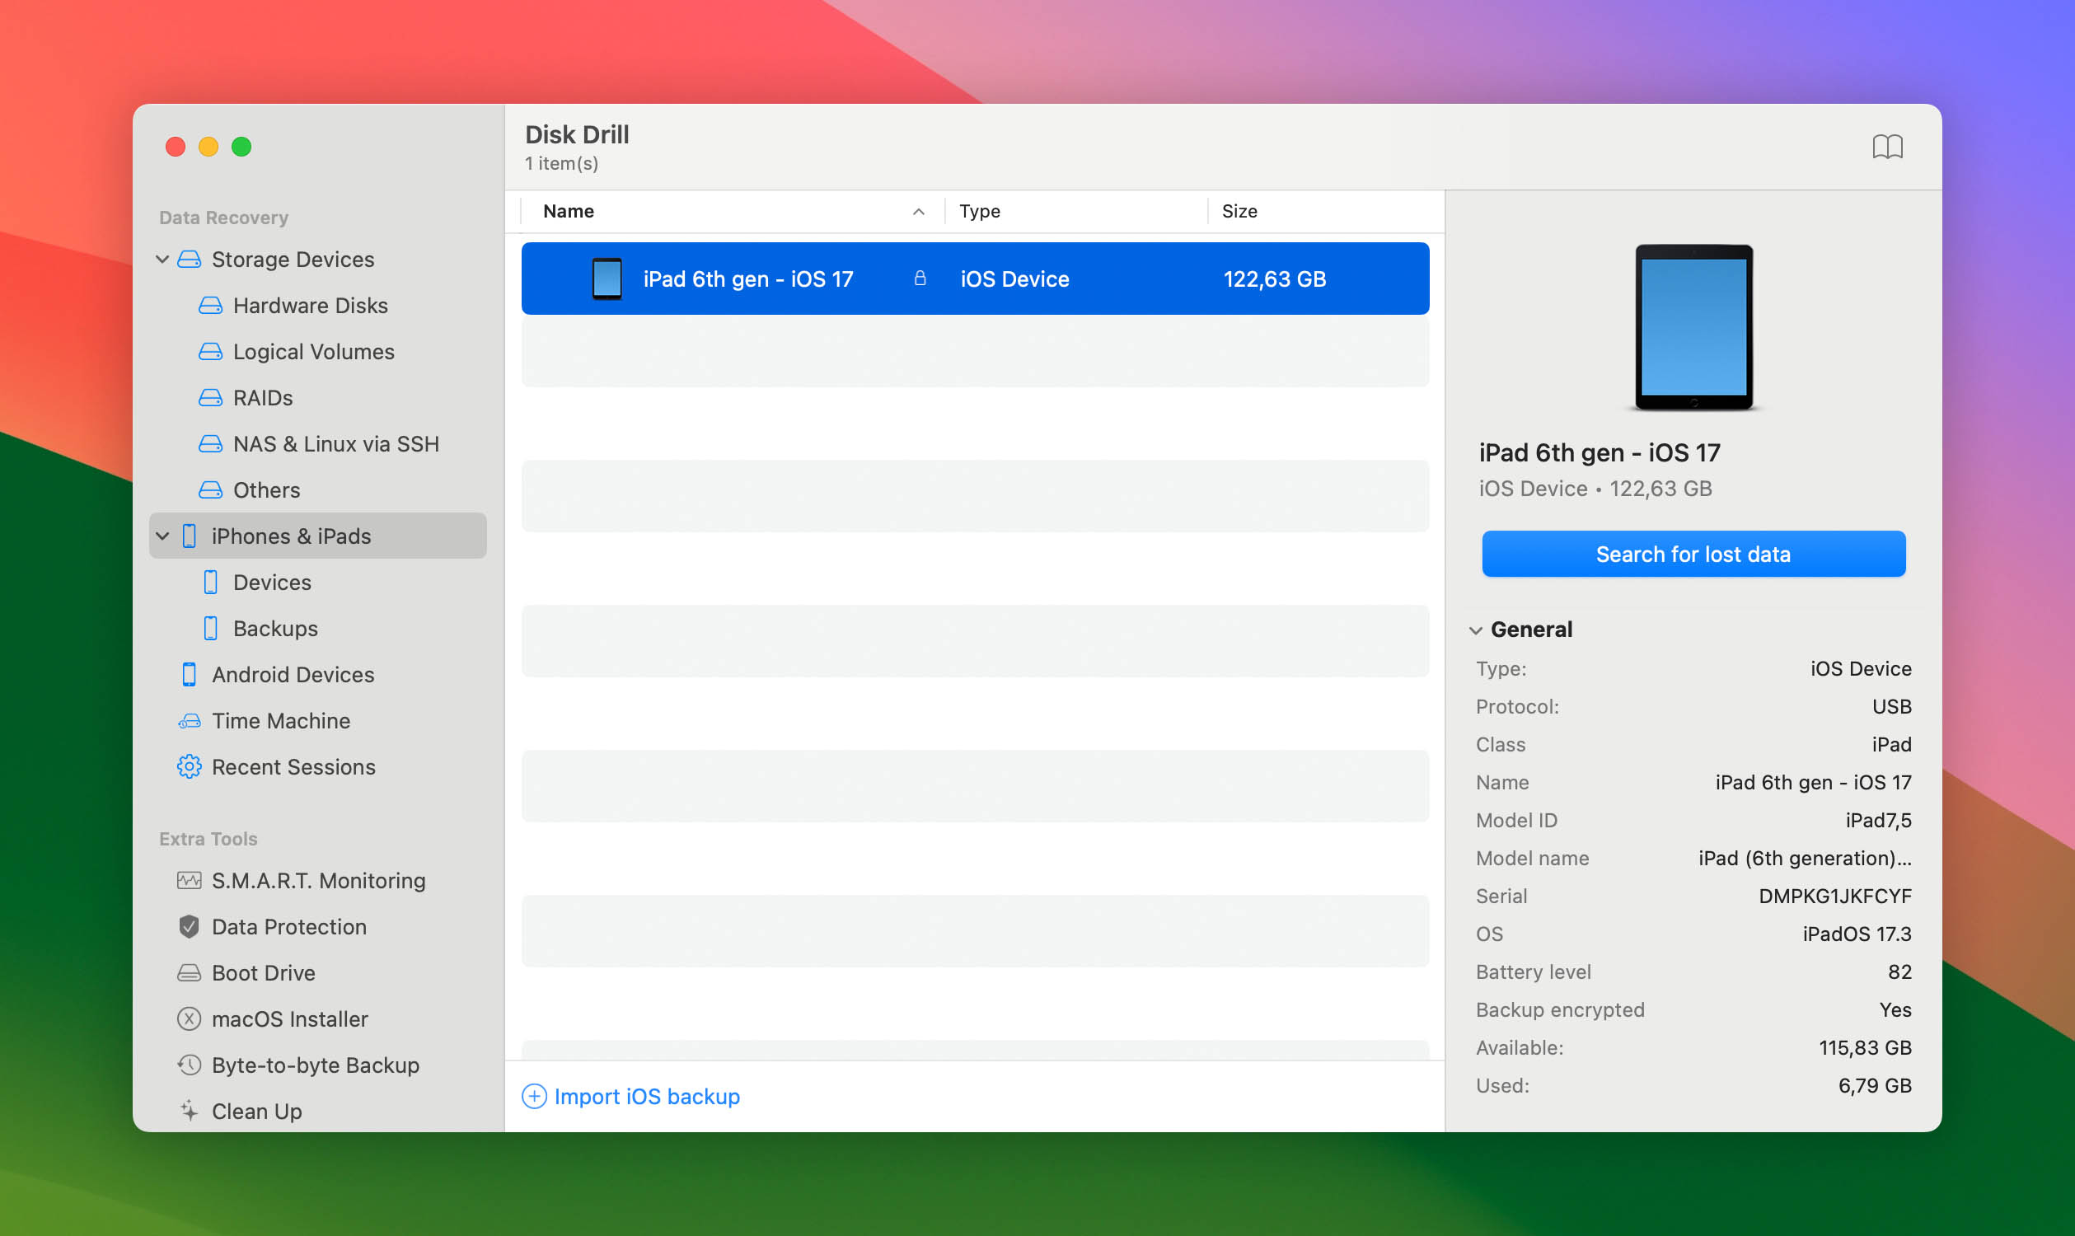
Task: Open Data Protection tool
Action: click(x=288, y=926)
